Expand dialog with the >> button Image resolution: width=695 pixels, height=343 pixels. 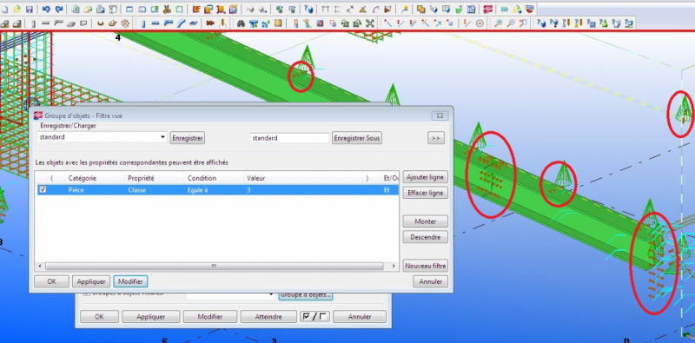pyautogui.click(x=436, y=138)
